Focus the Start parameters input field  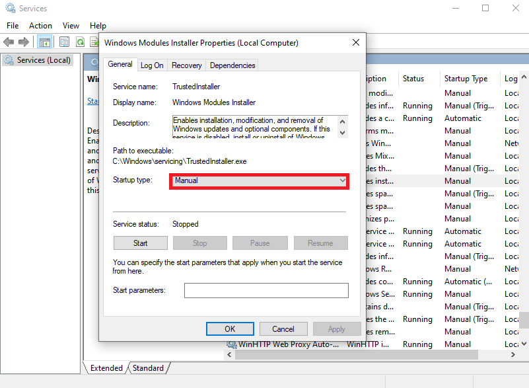tap(266, 290)
